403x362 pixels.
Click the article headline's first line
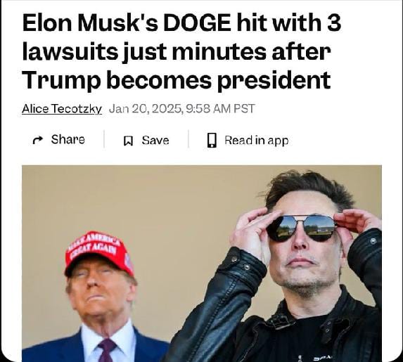(x=181, y=23)
